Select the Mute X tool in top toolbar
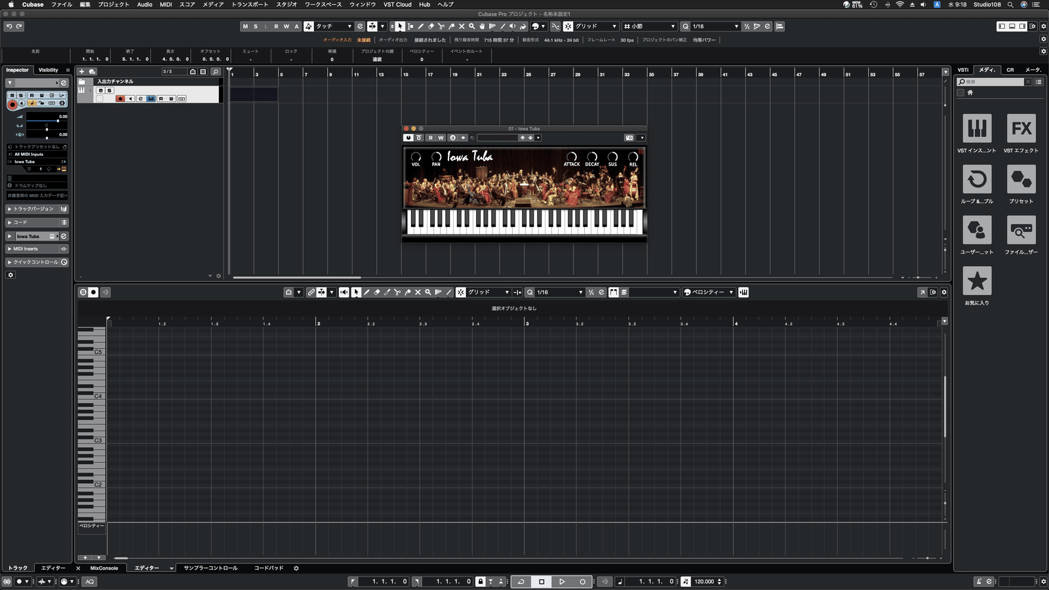The height and width of the screenshot is (590, 1049). tap(462, 26)
